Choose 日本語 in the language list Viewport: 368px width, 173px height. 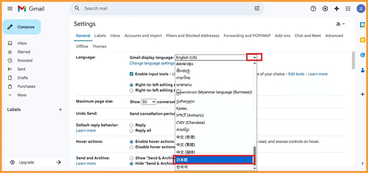214,160
